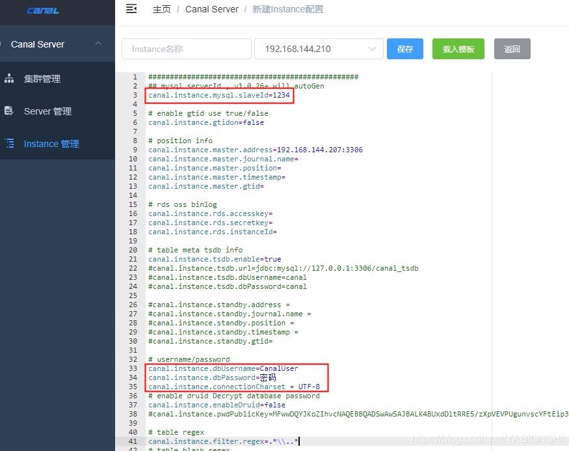Click line number 41 in gutter
This screenshot has width=569, height=451.
133,441
